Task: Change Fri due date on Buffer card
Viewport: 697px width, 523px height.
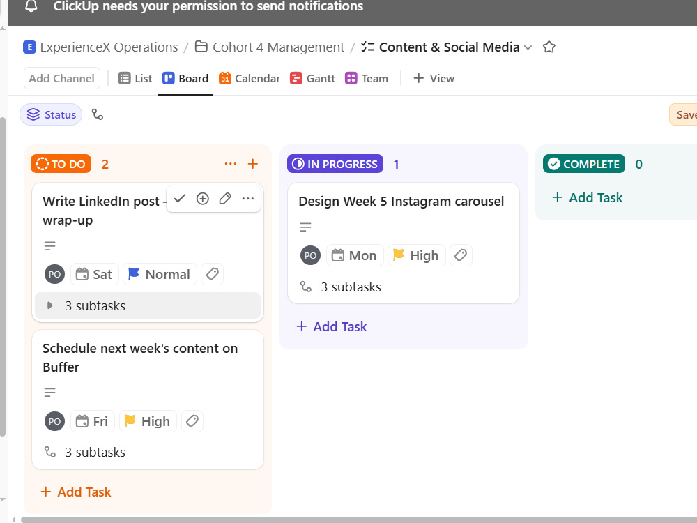Action: (93, 421)
